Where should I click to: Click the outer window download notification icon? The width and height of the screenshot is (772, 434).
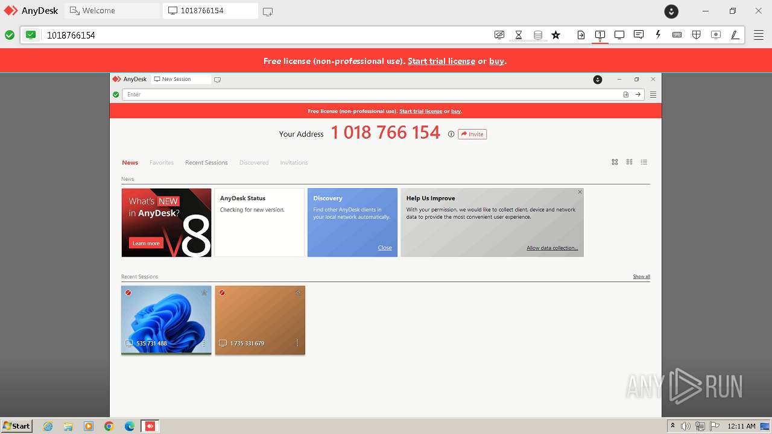671,11
